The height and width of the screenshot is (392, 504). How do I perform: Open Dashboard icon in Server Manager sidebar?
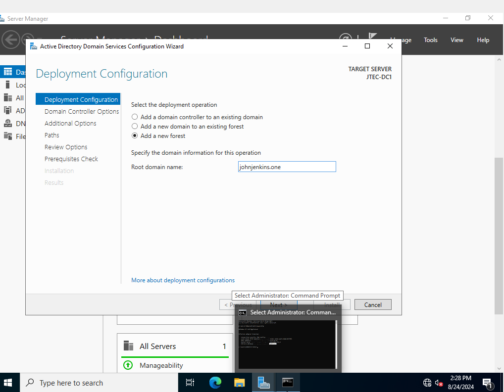pyautogui.click(x=8, y=72)
